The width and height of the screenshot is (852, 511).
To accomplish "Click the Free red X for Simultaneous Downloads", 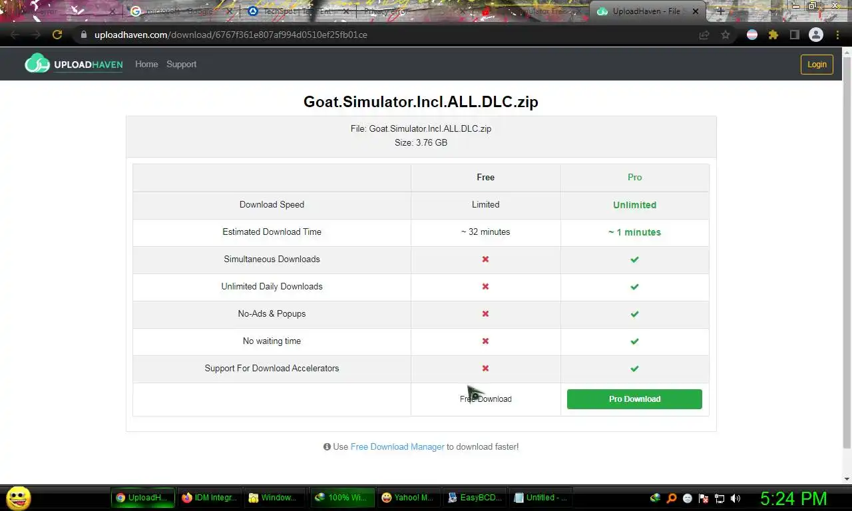I will [485, 259].
